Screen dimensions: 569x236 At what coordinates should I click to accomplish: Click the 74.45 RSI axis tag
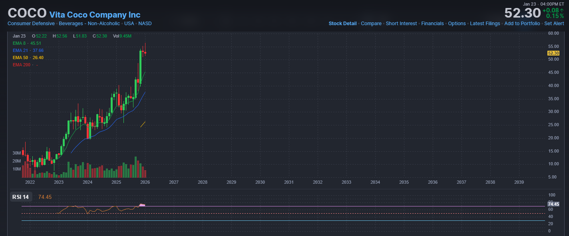click(553, 204)
